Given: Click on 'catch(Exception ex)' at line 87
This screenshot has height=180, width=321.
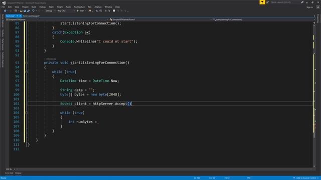Looking at the screenshot, I should click(71, 32).
